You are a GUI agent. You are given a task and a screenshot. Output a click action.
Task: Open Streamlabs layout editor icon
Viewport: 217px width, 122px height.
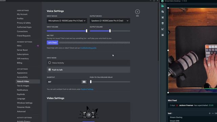[x=163, y=12]
